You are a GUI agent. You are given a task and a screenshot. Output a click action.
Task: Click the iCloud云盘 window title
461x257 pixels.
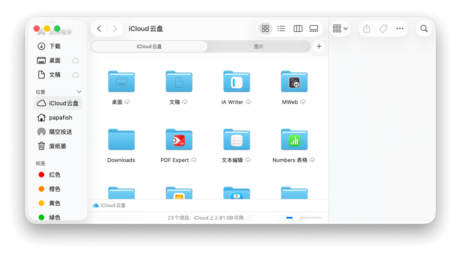tap(146, 29)
